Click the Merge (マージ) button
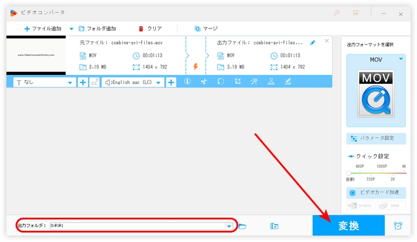The image size is (417, 242). (x=206, y=29)
